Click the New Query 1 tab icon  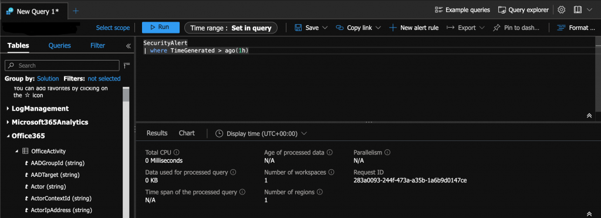(11, 11)
